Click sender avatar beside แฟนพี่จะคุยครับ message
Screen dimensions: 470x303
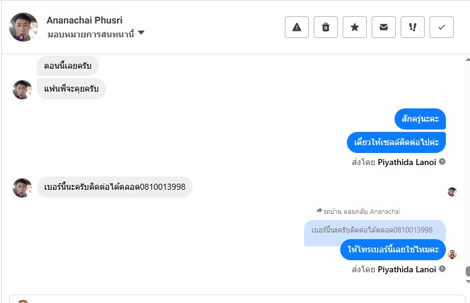coord(22,90)
